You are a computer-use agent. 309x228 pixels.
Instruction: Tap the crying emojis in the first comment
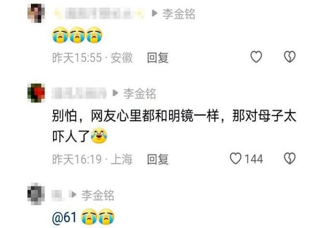[77, 35]
